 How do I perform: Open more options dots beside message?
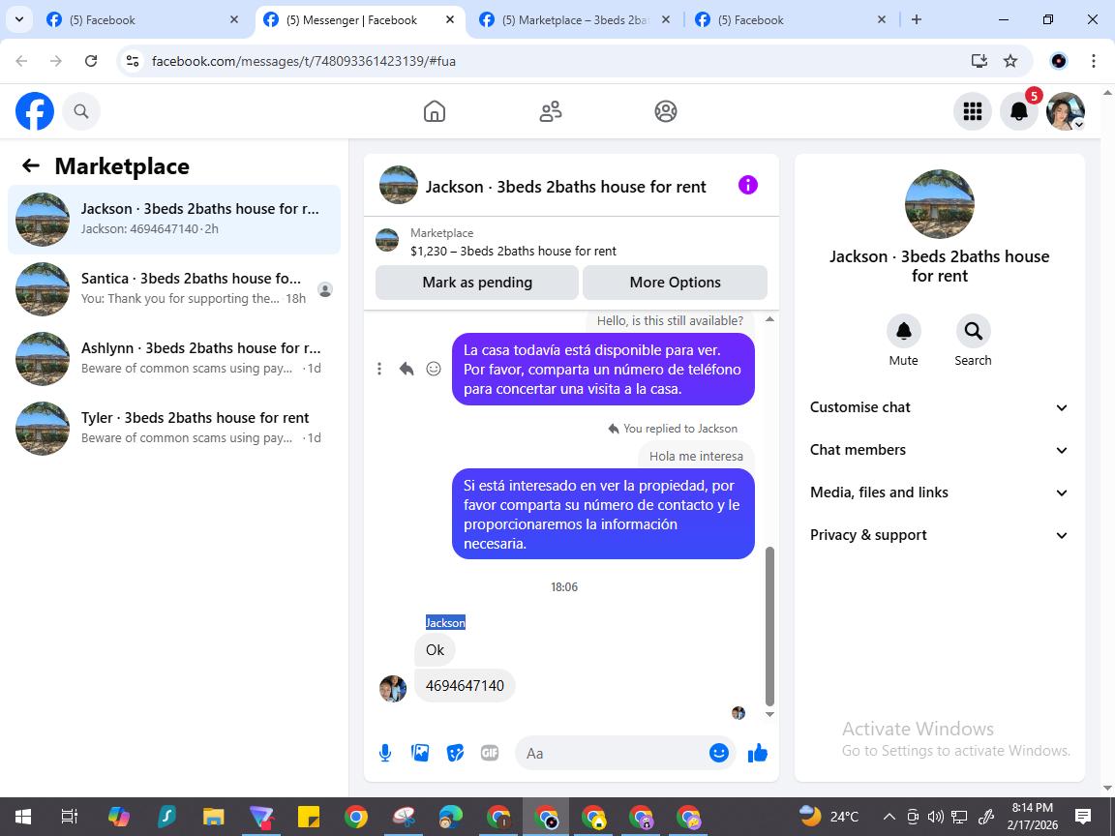379,369
